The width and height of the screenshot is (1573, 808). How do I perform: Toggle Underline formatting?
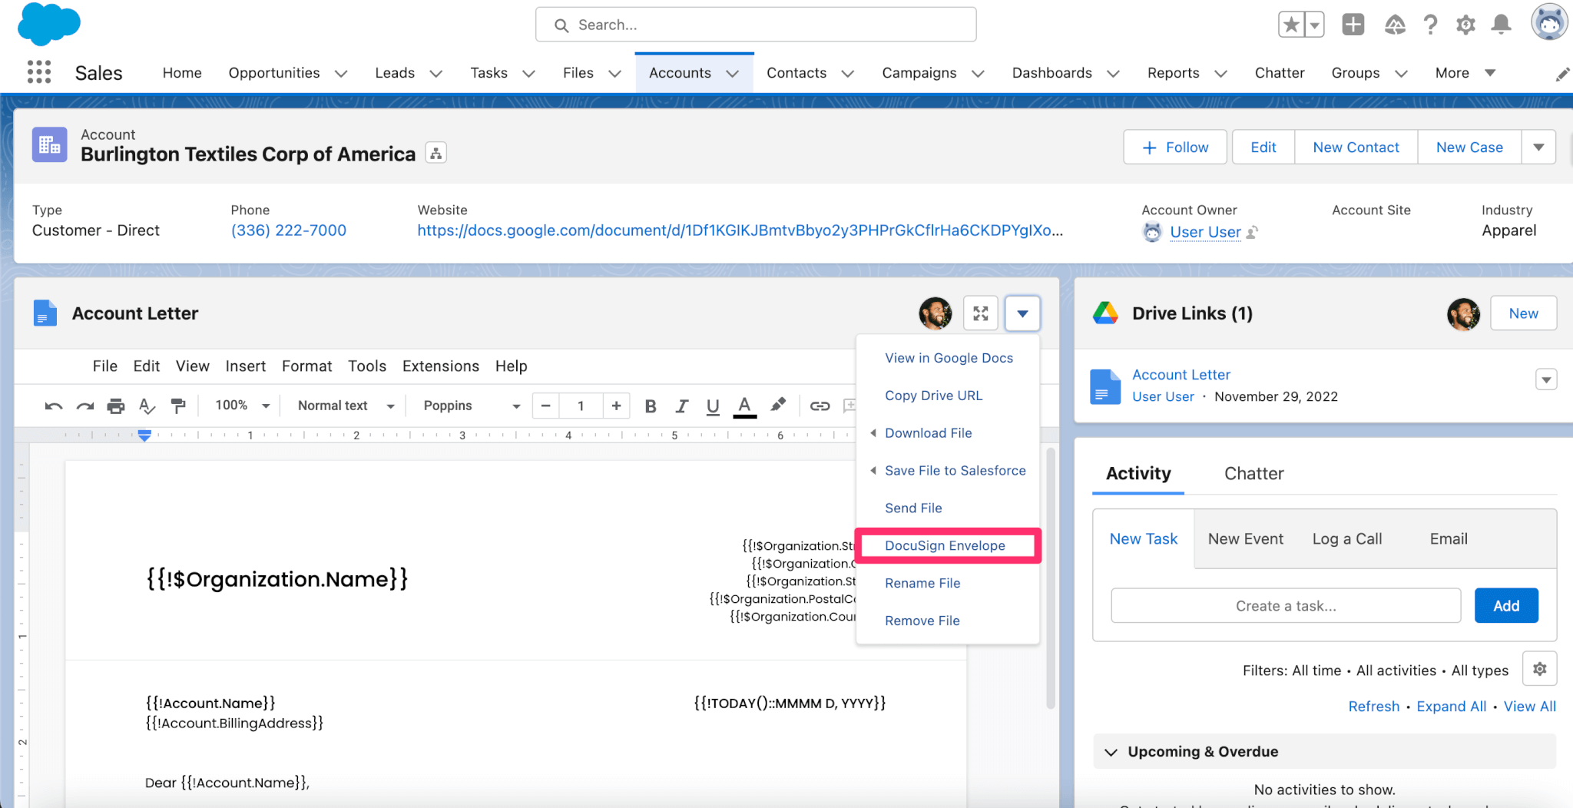[713, 406]
